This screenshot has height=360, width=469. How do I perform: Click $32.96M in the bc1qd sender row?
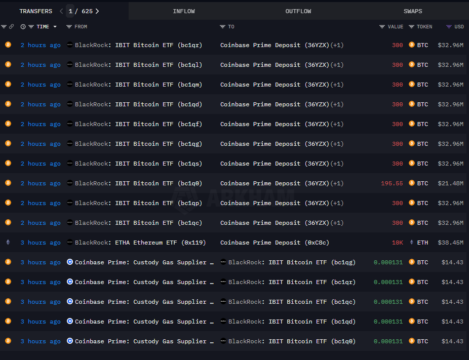pos(450,104)
